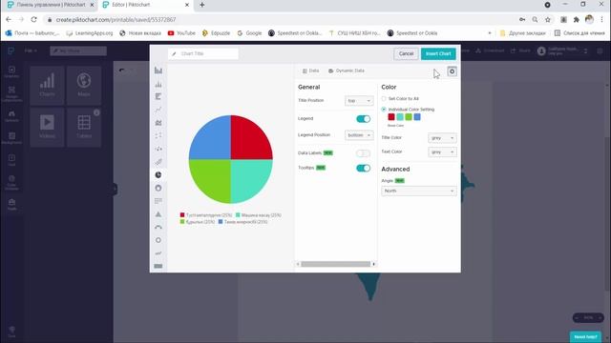
Task: Open the Edpuzzle bookmark
Action: 217,33
